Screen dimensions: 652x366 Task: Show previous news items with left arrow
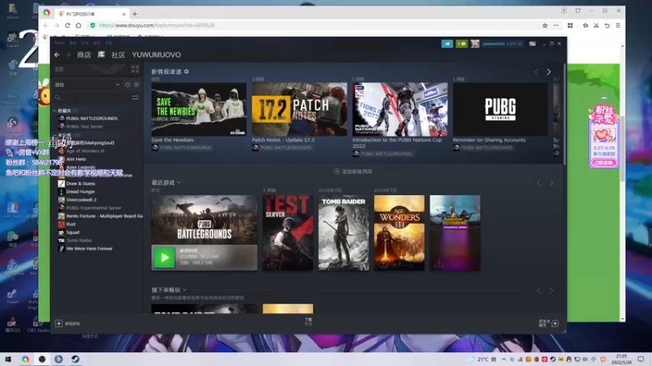click(536, 72)
